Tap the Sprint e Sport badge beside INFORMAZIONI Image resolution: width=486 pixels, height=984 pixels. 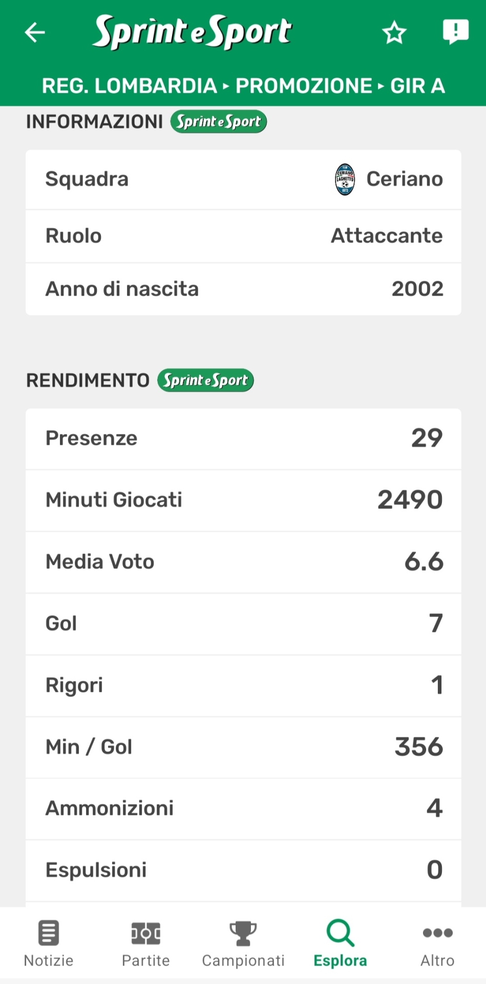[x=219, y=122]
